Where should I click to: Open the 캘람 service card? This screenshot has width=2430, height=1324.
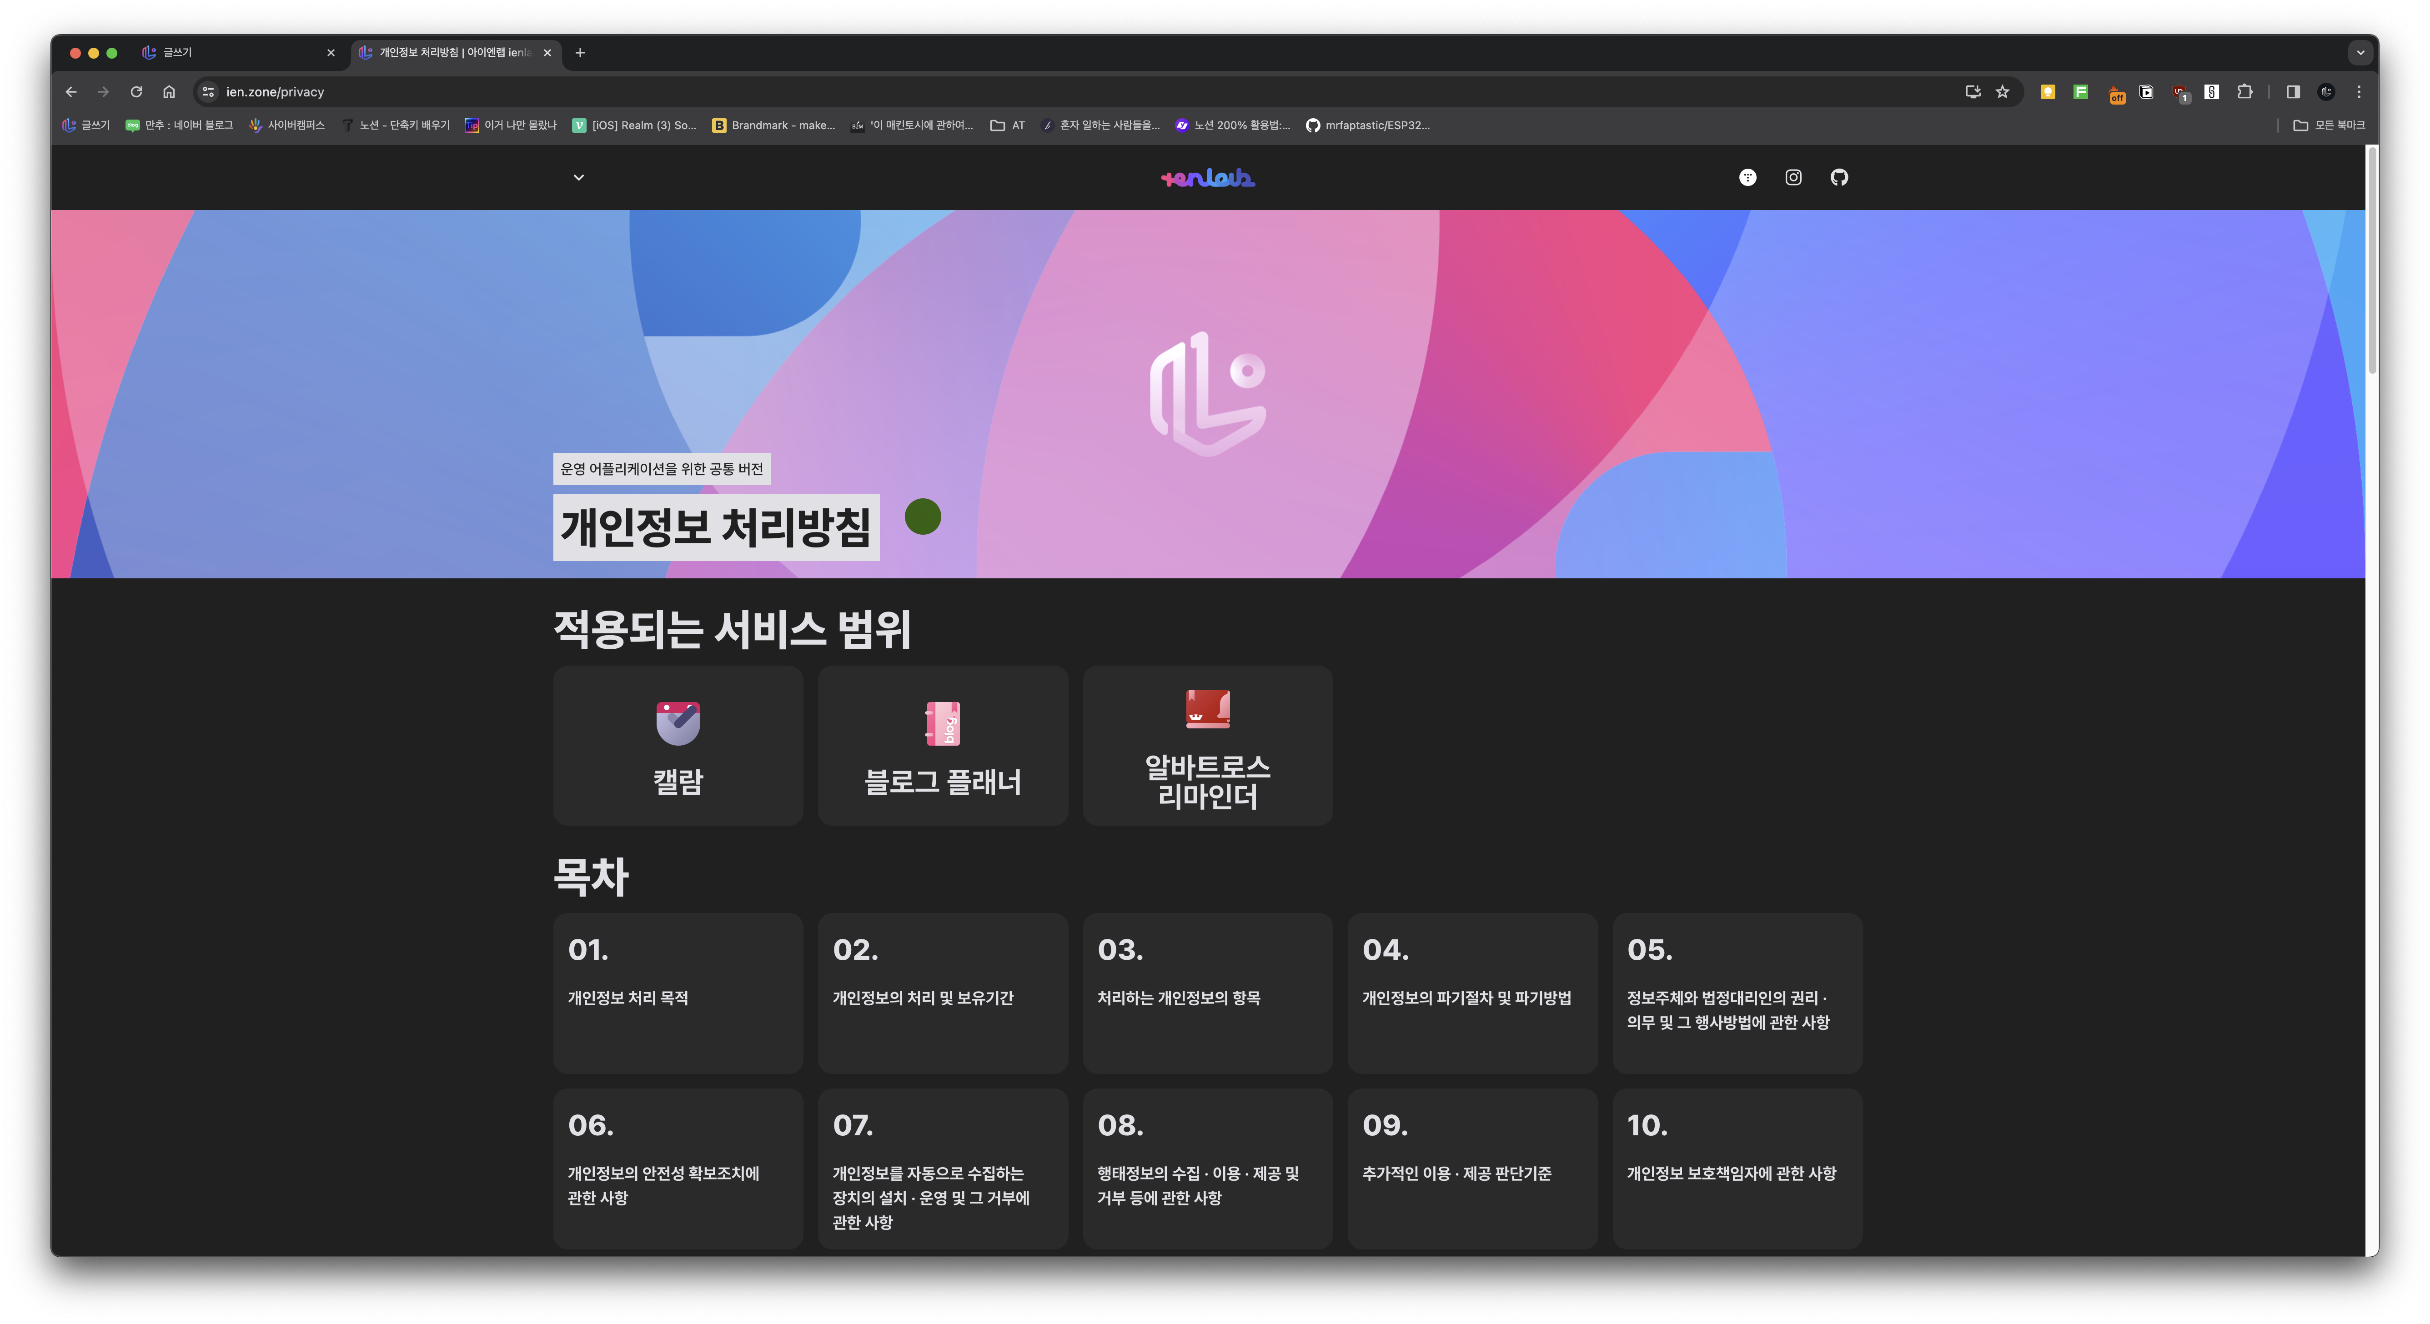coord(678,746)
